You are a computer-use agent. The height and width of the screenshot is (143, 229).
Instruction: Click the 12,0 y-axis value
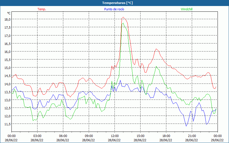pyautogui.click(x=7, y=116)
